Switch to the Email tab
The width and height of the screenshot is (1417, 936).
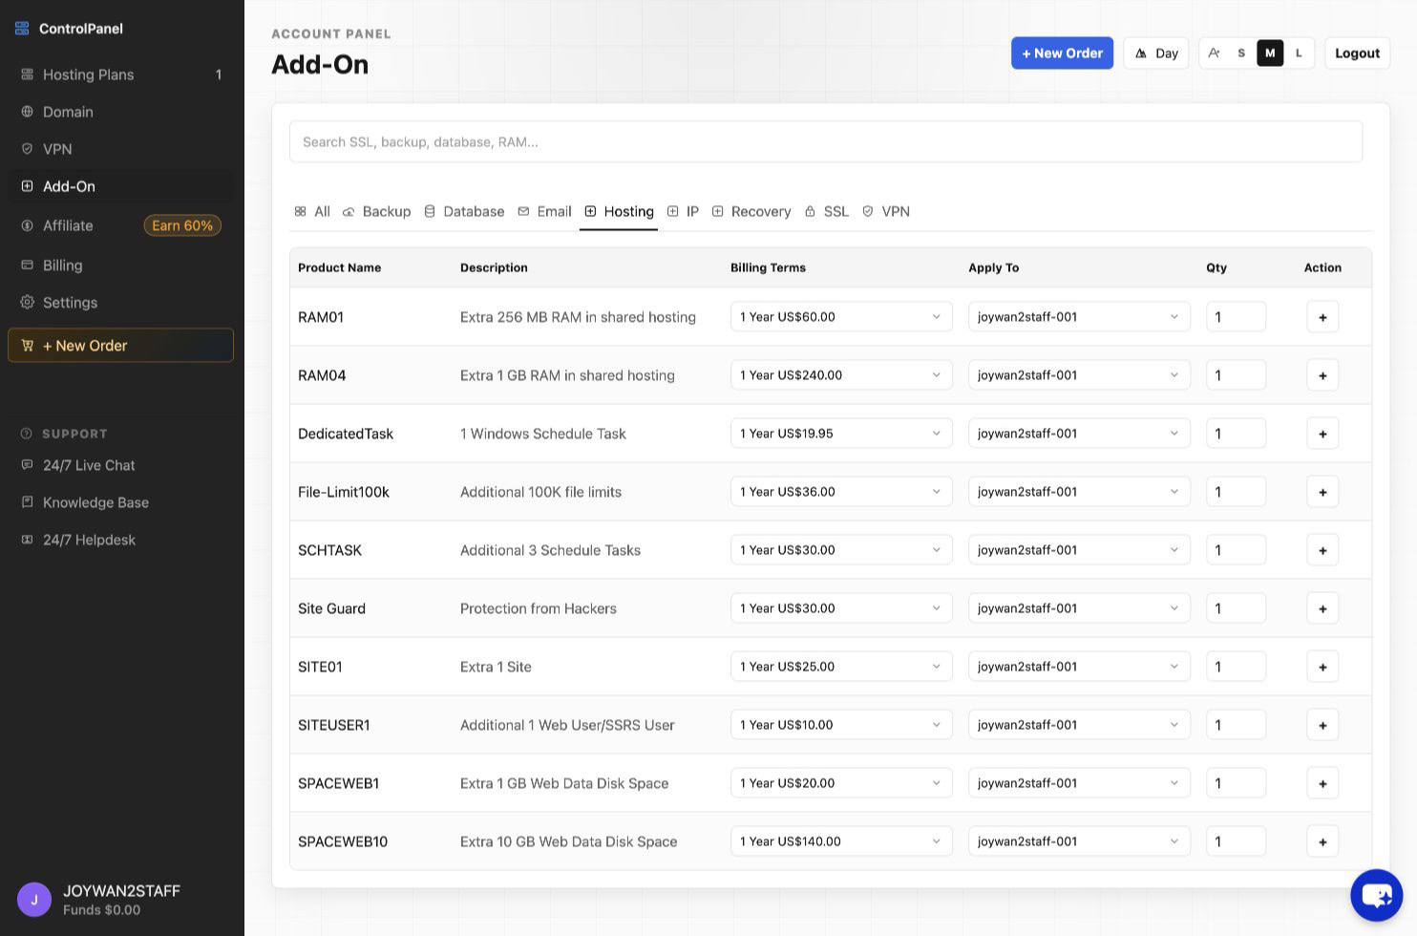pos(544,211)
